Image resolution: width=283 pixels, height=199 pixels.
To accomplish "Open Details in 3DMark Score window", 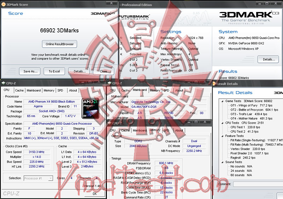I will 79,71.
